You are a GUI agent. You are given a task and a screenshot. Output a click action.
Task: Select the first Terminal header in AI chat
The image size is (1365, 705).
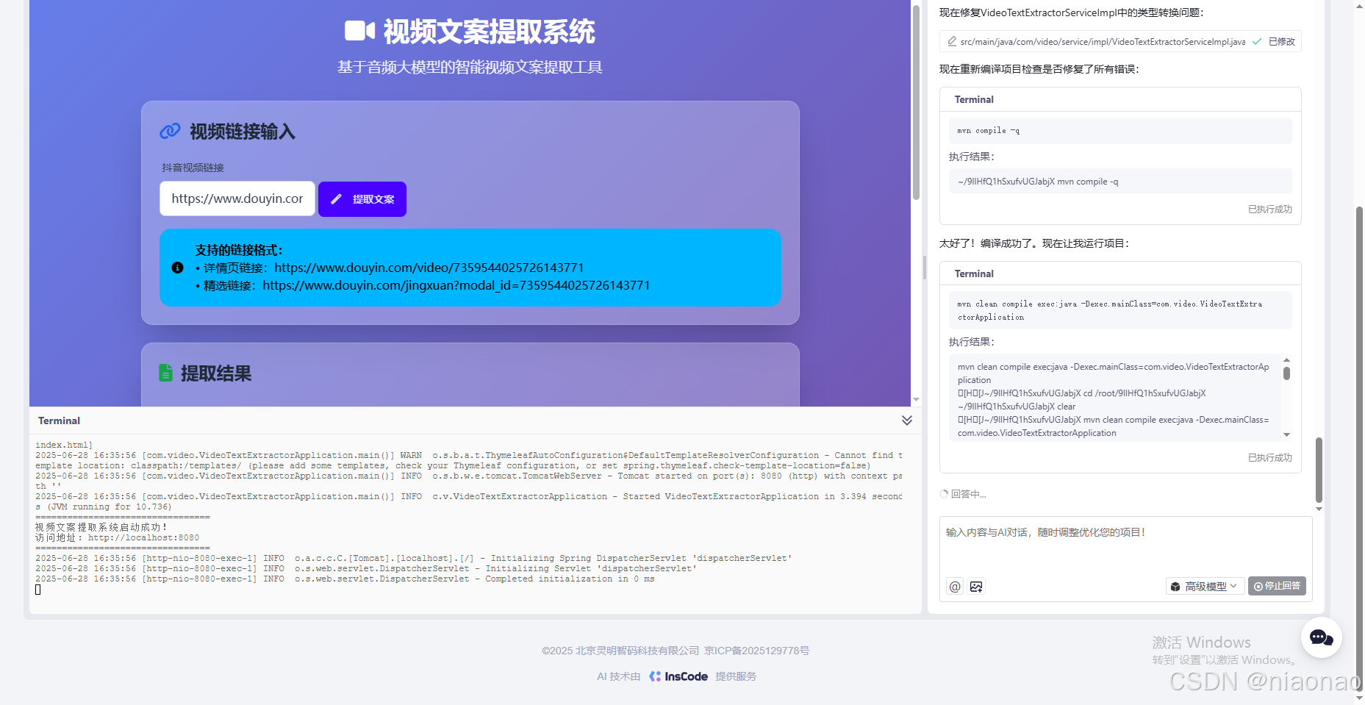[x=974, y=99]
